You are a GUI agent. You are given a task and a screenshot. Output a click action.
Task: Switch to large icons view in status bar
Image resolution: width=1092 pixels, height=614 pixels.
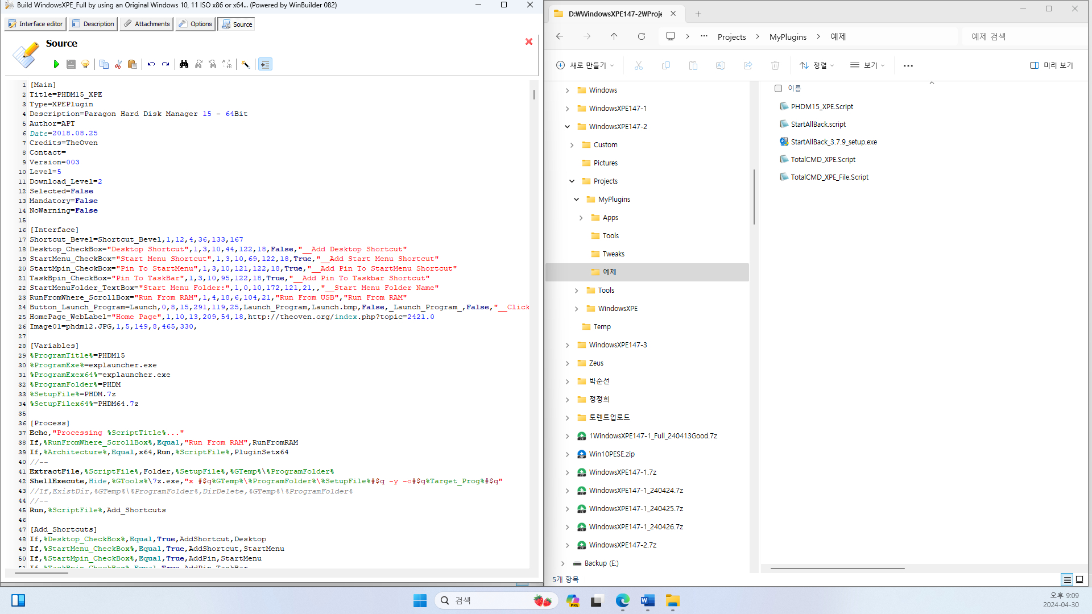(x=1079, y=579)
